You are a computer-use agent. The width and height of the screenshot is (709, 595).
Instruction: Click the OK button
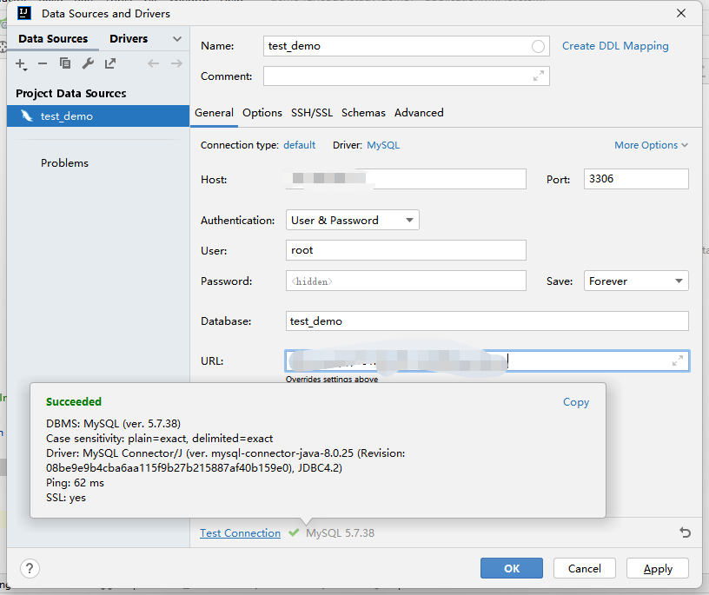click(x=512, y=568)
